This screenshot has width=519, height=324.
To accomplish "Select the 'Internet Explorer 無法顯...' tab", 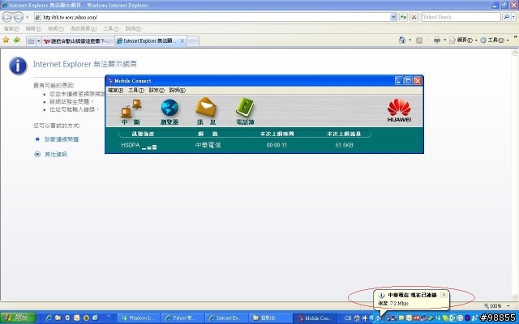I will coord(147,41).
